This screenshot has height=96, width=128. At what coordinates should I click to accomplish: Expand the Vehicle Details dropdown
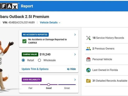(x=50, y=23)
